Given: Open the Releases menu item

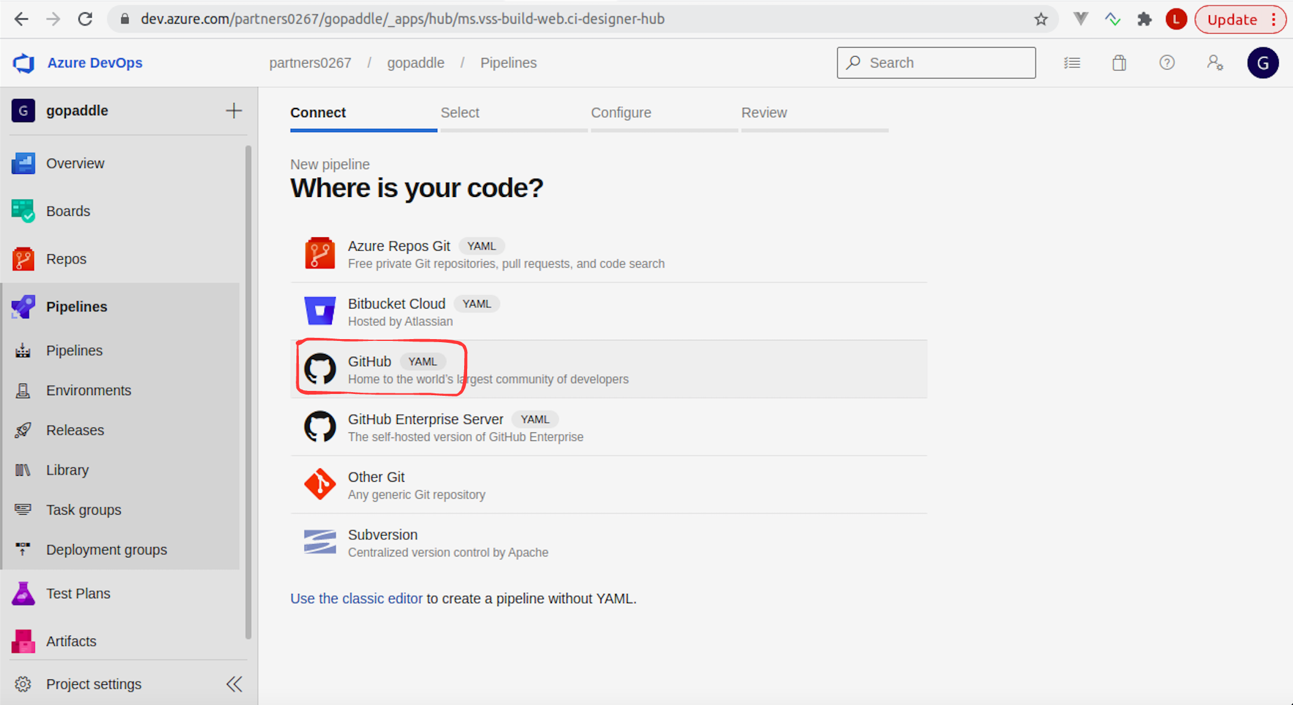Looking at the screenshot, I should [121, 430].
